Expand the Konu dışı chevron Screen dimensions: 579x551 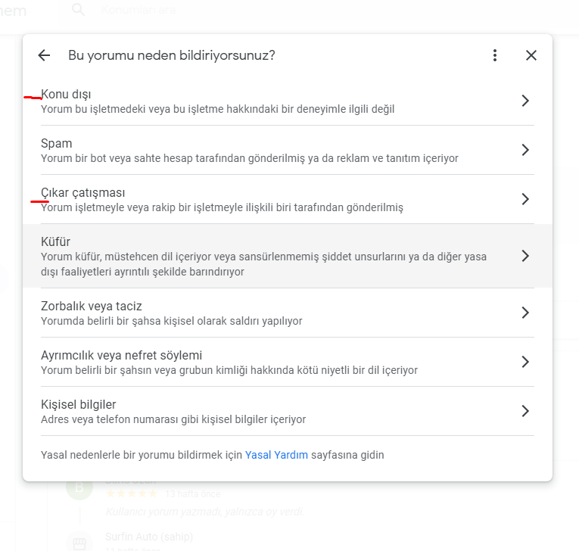click(x=525, y=101)
